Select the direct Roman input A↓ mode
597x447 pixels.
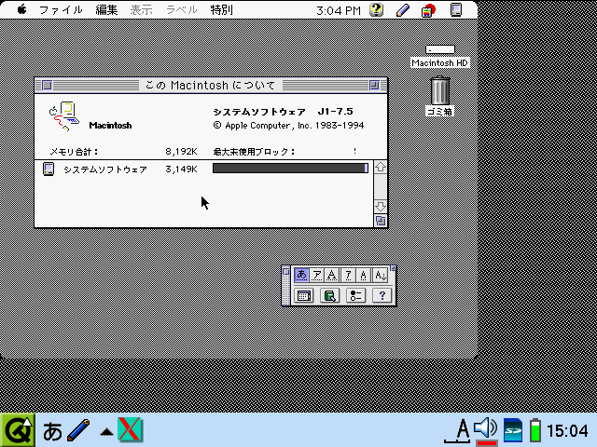[380, 275]
